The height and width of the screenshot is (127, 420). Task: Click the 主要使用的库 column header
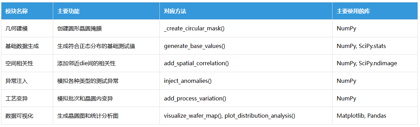click(x=375, y=11)
